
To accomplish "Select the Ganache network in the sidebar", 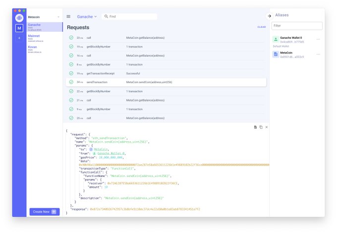I will click(45, 27).
